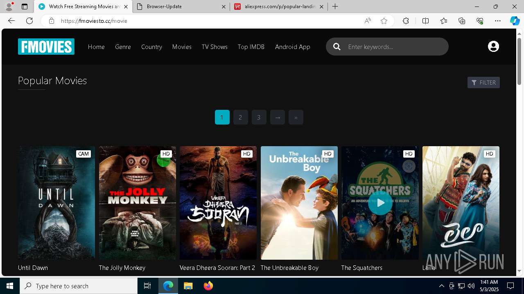Show hidden system tray icons

441,286
